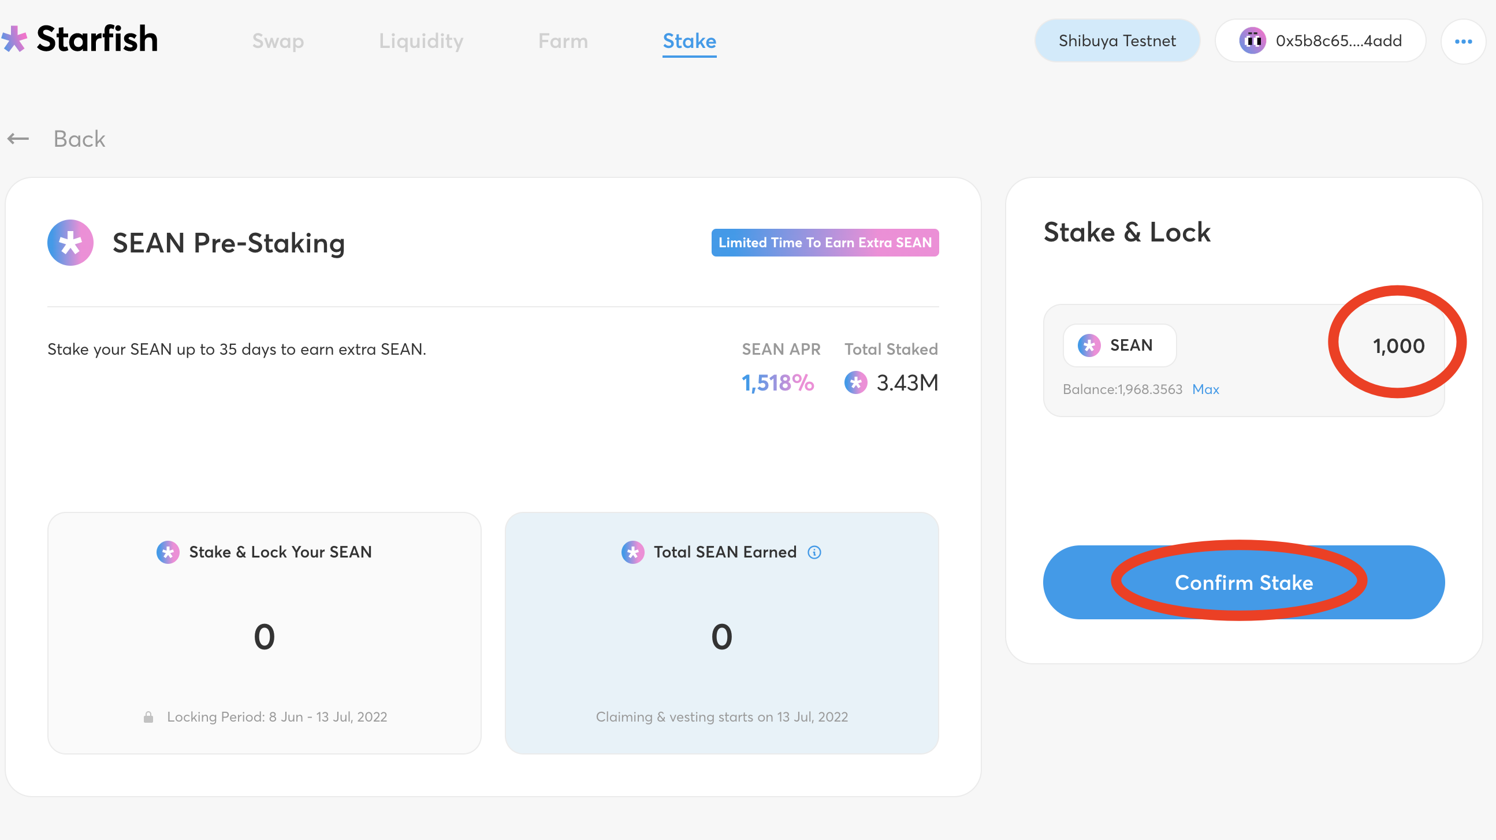Click the Total SEAN Earned info icon
The width and height of the screenshot is (1496, 840).
click(814, 552)
